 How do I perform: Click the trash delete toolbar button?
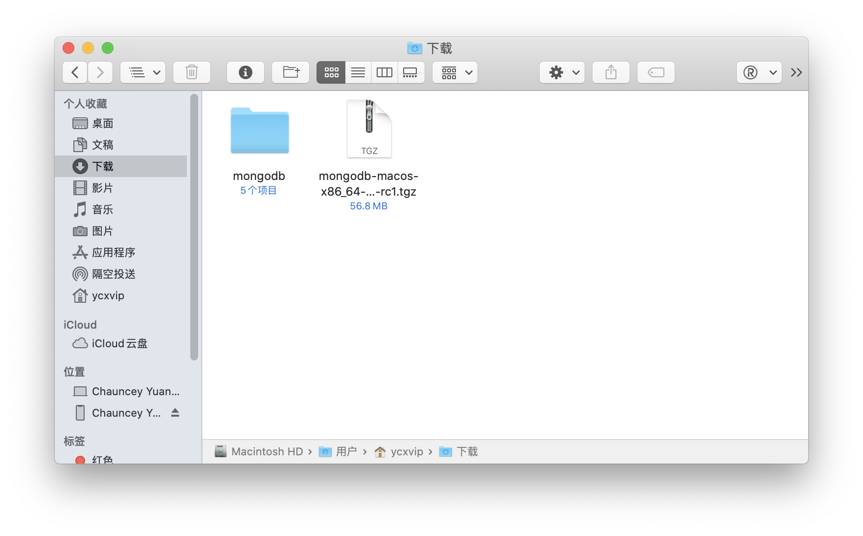pyautogui.click(x=192, y=72)
